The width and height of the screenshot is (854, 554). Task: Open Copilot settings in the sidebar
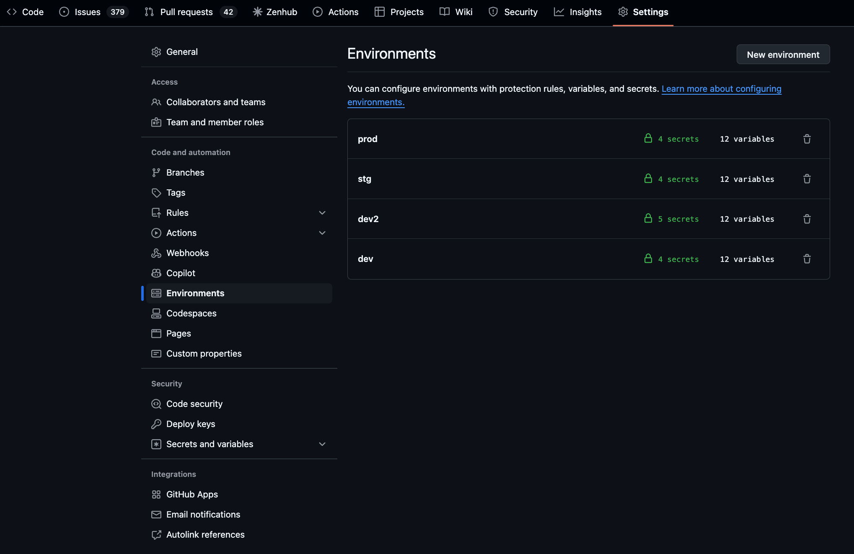[180, 273]
